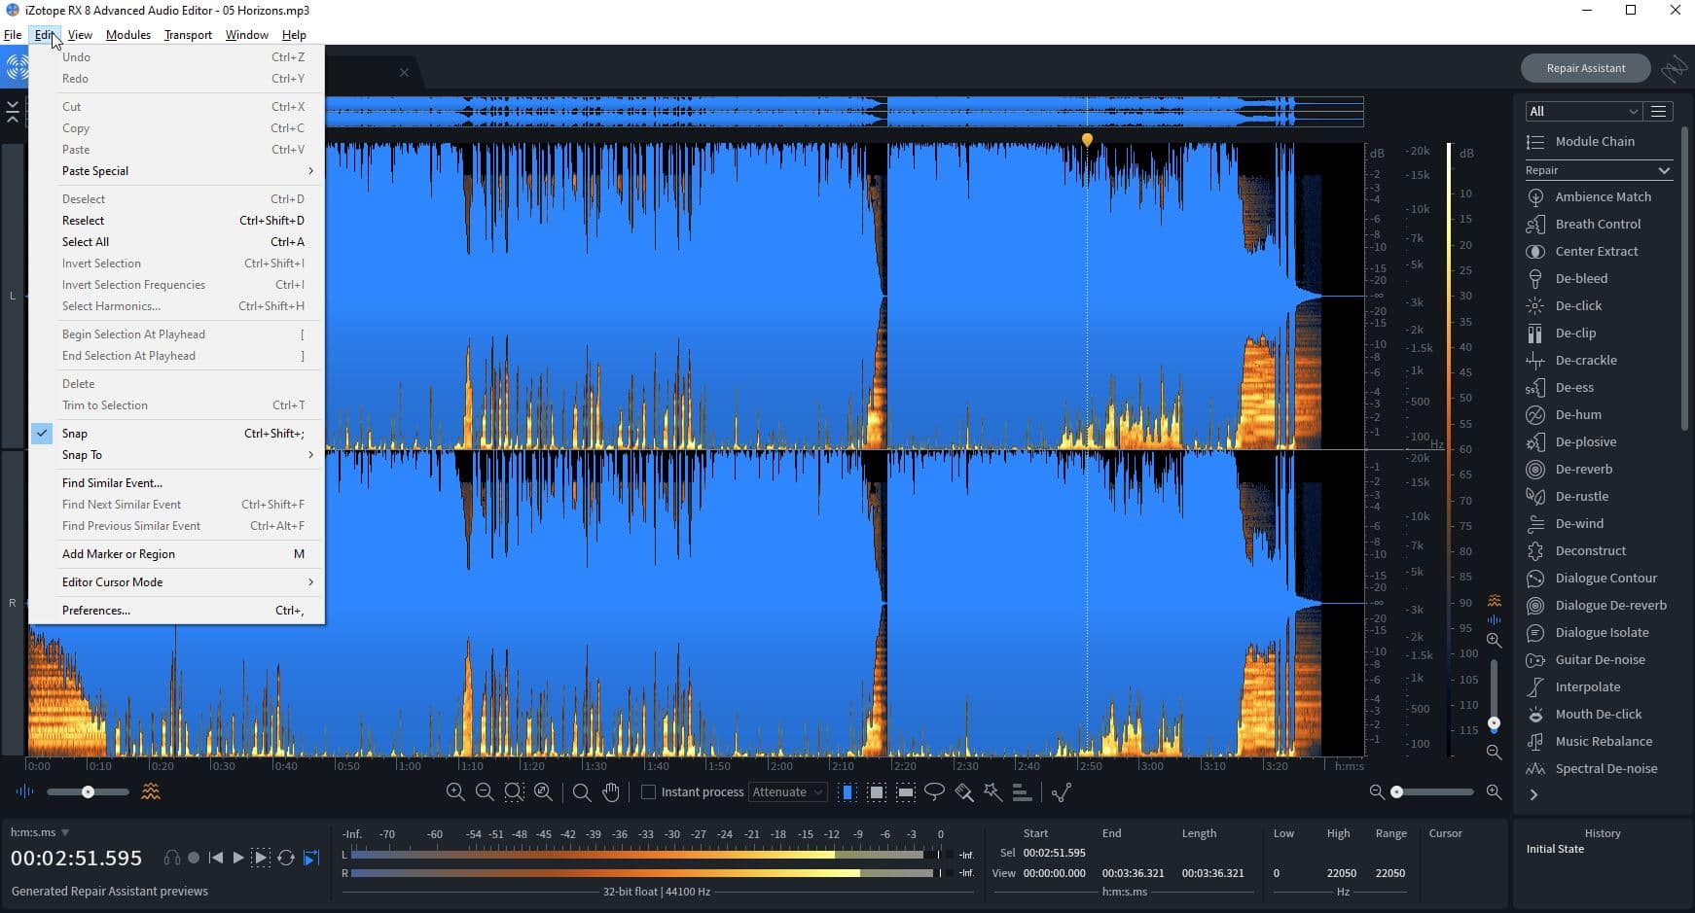1695x913 pixels.
Task: Click the zoom to selection icon
Action: (x=514, y=792)
